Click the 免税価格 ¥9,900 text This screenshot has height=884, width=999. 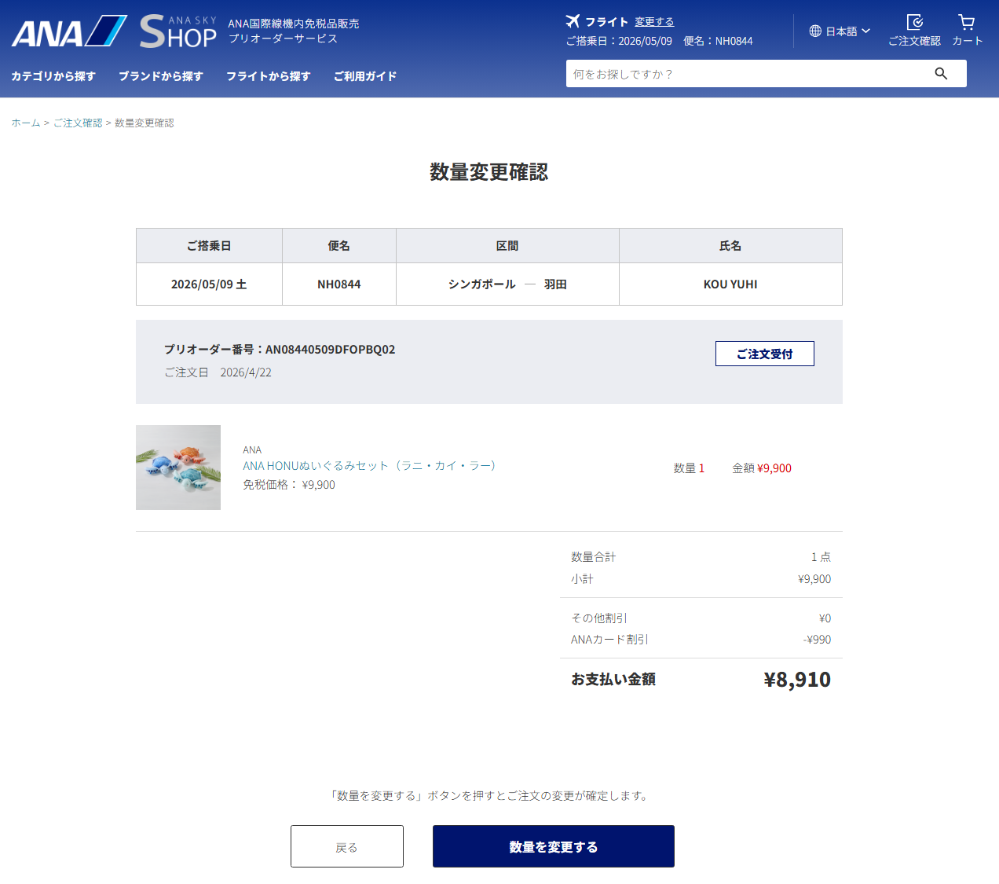pyautogui.click(x=289, y=485)
